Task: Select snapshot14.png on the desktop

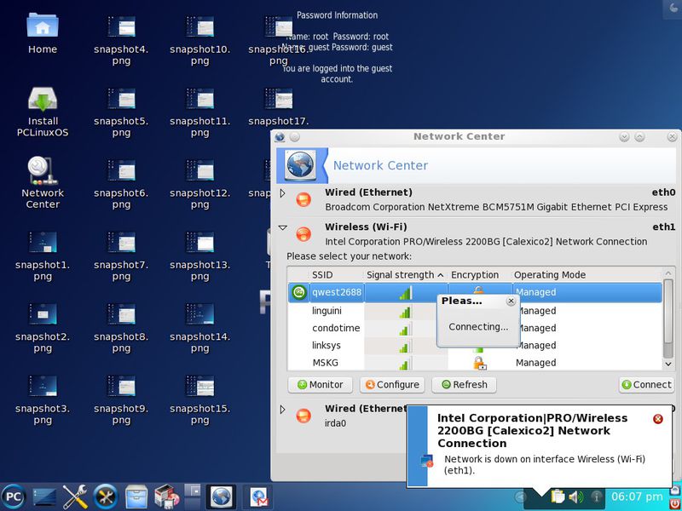Action: click(199, 327)
